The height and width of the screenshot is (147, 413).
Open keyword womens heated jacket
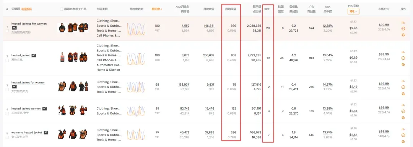tap(27, 133)
